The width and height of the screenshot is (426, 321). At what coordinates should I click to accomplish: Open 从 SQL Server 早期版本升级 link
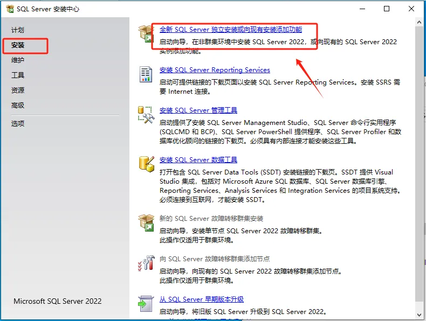202,299
